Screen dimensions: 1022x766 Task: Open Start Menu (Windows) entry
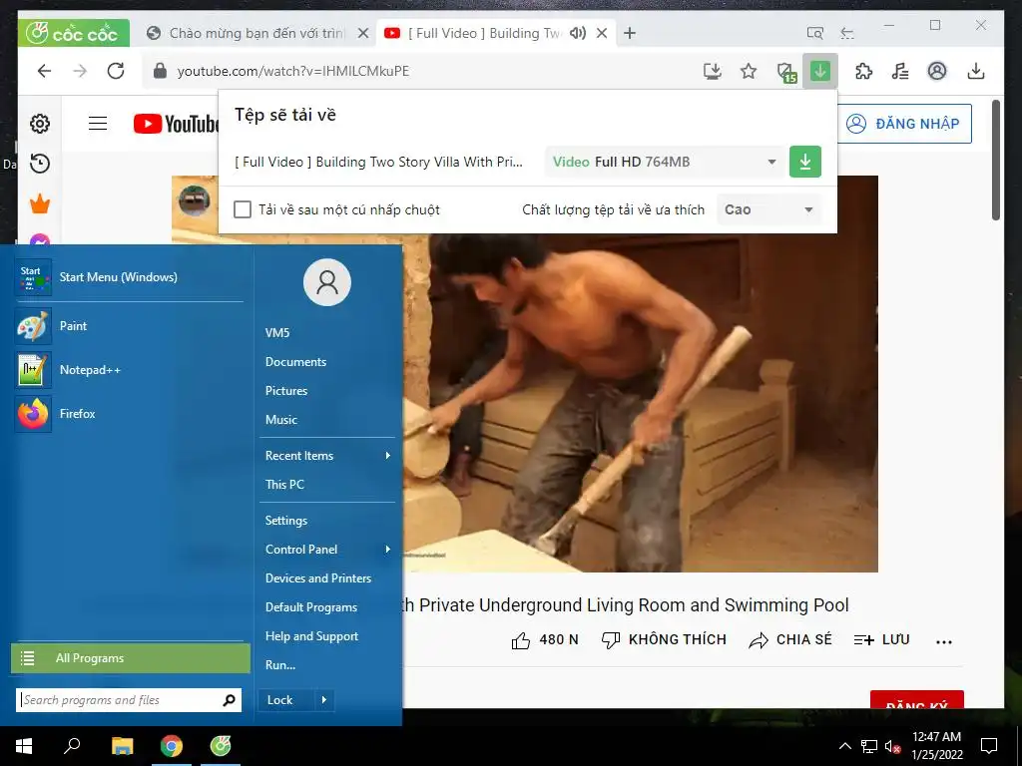coord(129,277)
